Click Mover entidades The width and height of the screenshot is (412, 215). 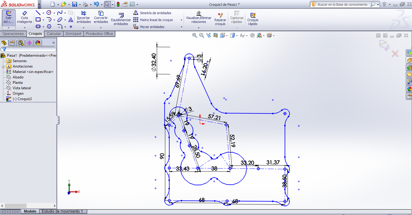click(x=149, y=27)
